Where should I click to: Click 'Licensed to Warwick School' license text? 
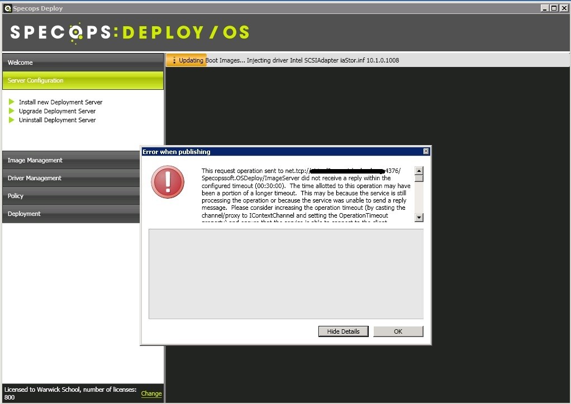tap(70, 393)
